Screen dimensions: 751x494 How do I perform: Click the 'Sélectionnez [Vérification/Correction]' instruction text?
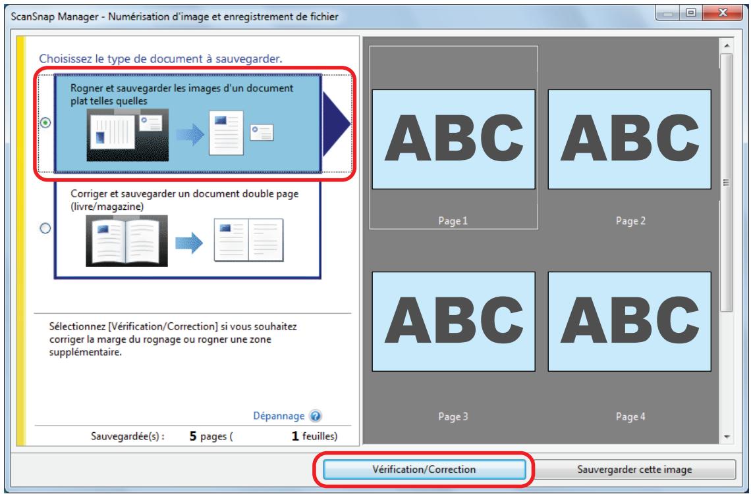[x=173, y=339]
